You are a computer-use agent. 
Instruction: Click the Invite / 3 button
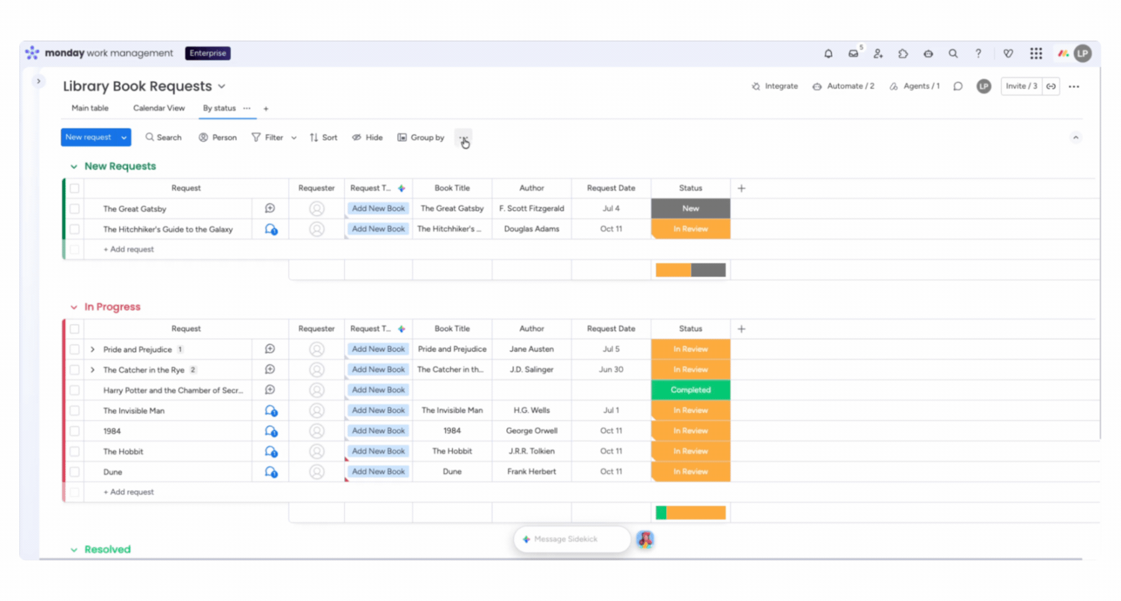pos(1021,87)
